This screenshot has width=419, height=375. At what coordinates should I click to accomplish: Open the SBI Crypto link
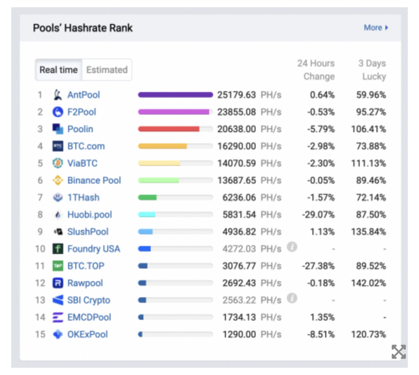[x=89, y=300]
